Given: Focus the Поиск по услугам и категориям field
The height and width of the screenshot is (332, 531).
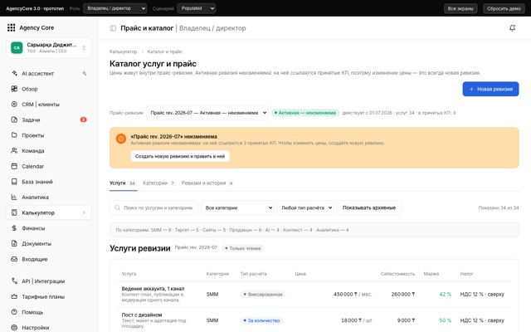Looking at the screenshot, I should pyautogui.click(x=153, y=207).
